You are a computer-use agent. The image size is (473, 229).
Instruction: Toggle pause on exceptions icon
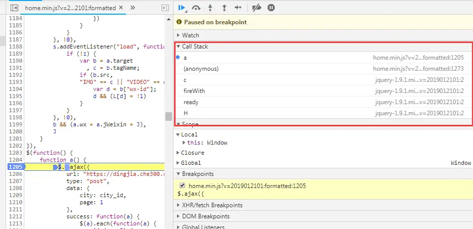(x=271, y=8)
